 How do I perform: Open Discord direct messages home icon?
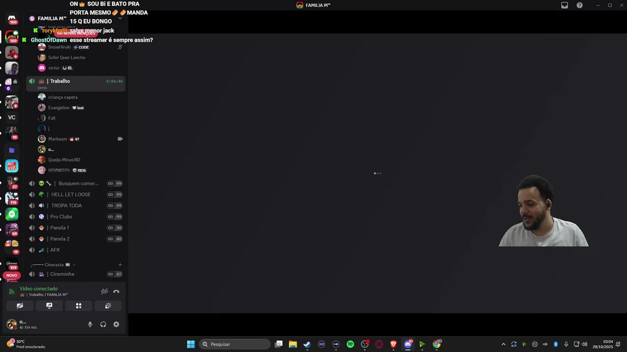click(x=12, y=19)
